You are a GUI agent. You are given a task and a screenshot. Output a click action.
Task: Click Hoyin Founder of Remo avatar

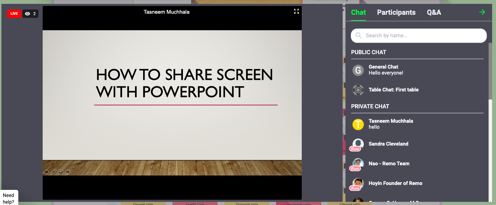tap(358, 183)
